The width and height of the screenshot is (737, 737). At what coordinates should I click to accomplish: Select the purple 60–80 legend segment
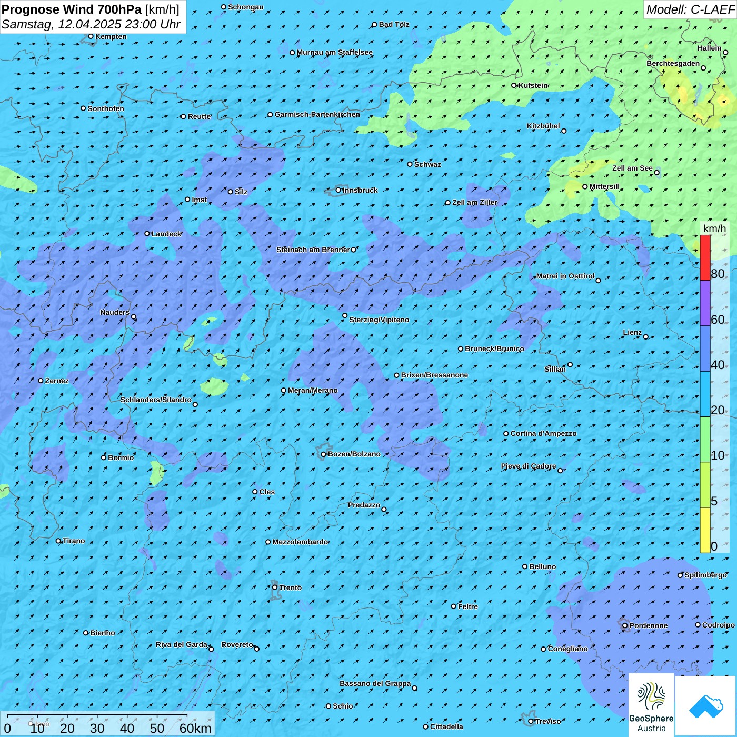point(705,303)
